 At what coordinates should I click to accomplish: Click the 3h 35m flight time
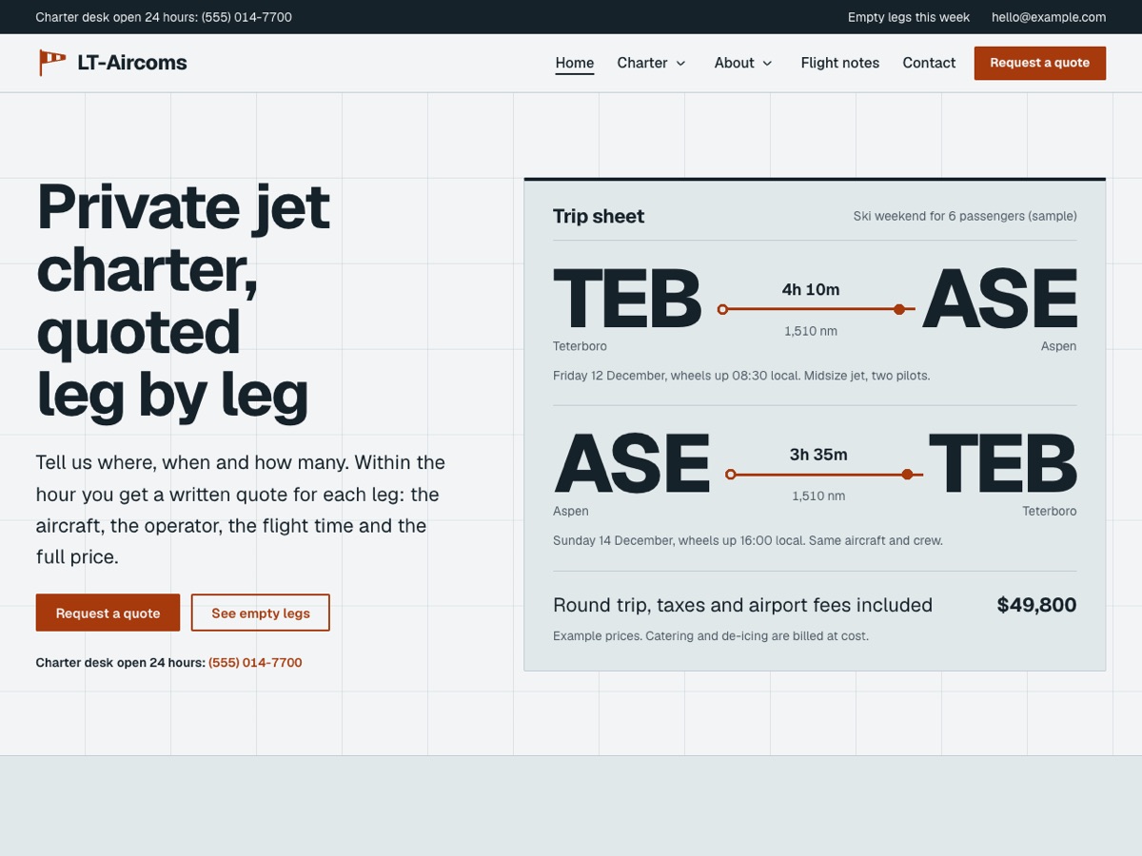pyautogui.click(x=818, y=455)
